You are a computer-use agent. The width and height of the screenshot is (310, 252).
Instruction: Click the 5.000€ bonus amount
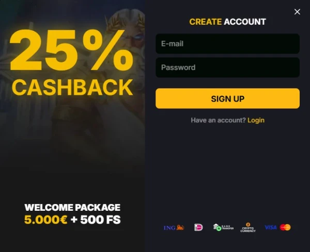pos(45,220)
